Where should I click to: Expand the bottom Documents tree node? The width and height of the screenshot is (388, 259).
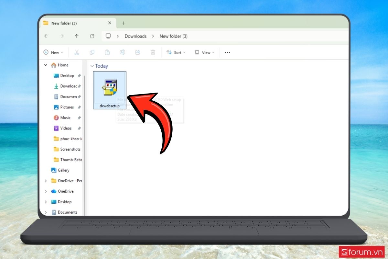[46, 212]
